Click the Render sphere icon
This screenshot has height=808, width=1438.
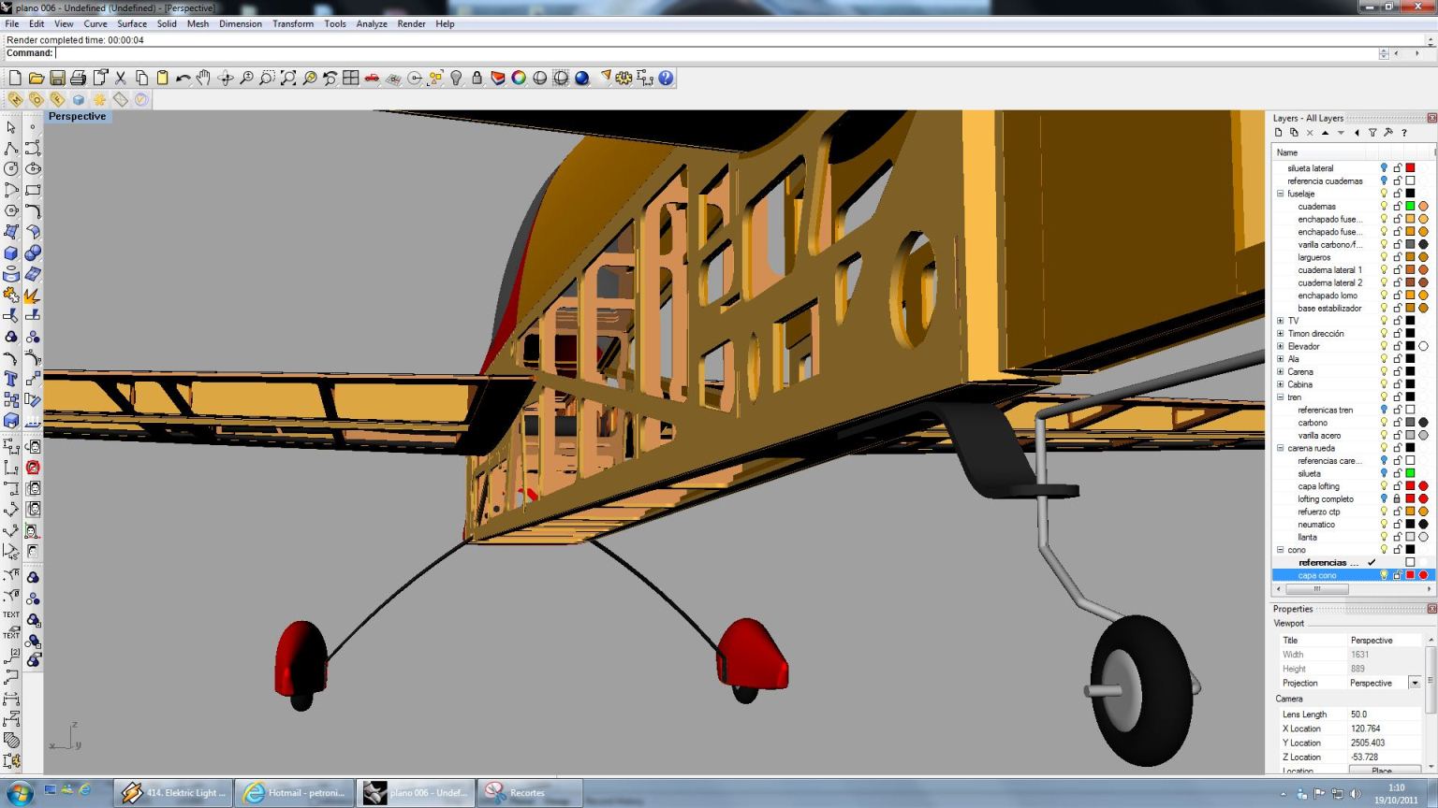coord(582,79)
